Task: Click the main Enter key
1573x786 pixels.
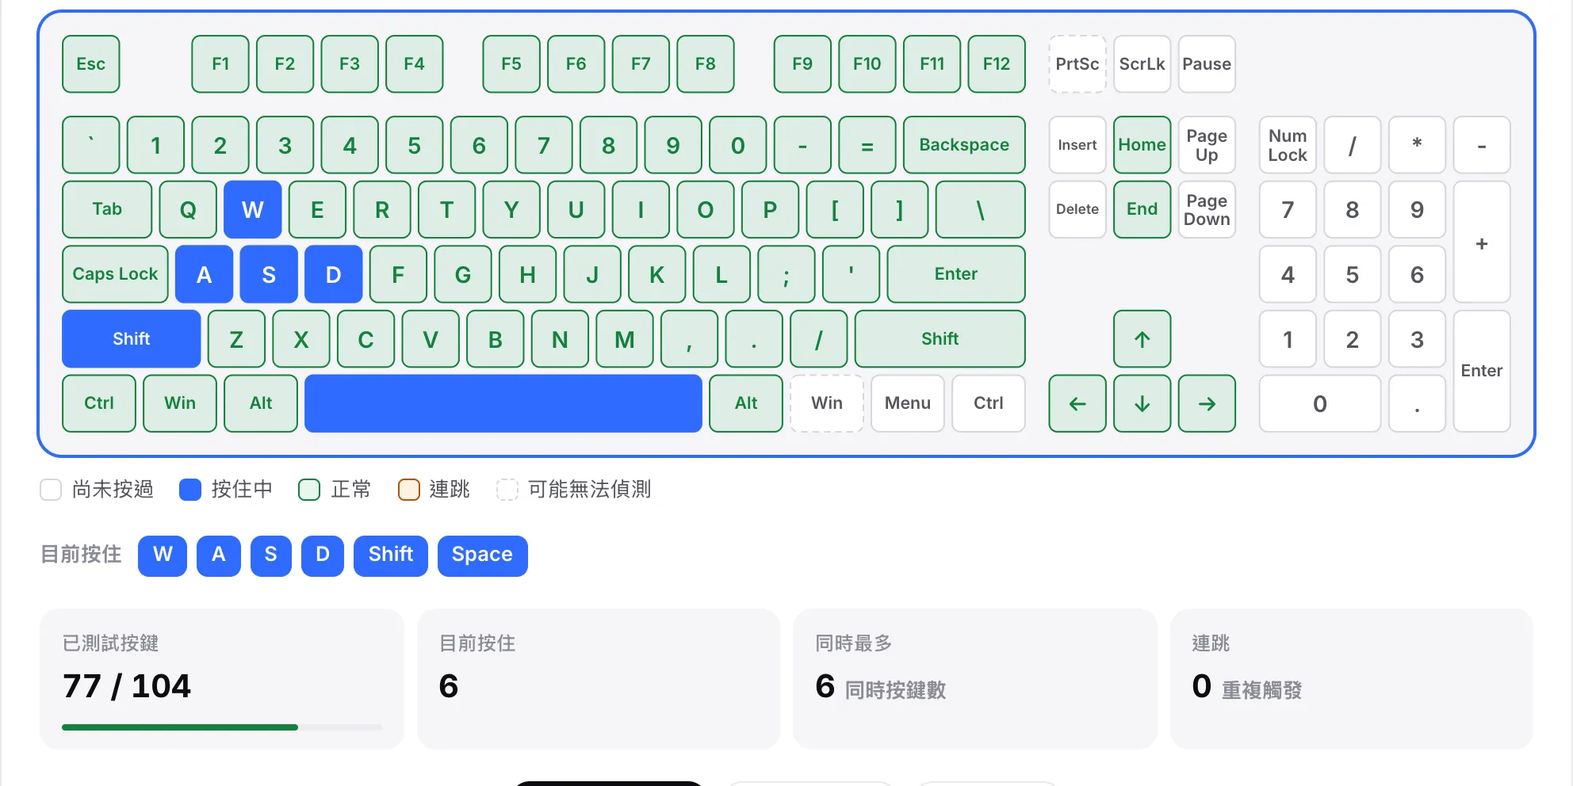Action: [956, 274]
